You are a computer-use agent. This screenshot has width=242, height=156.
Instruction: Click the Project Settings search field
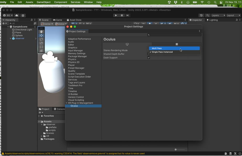(x=174, y=35)
